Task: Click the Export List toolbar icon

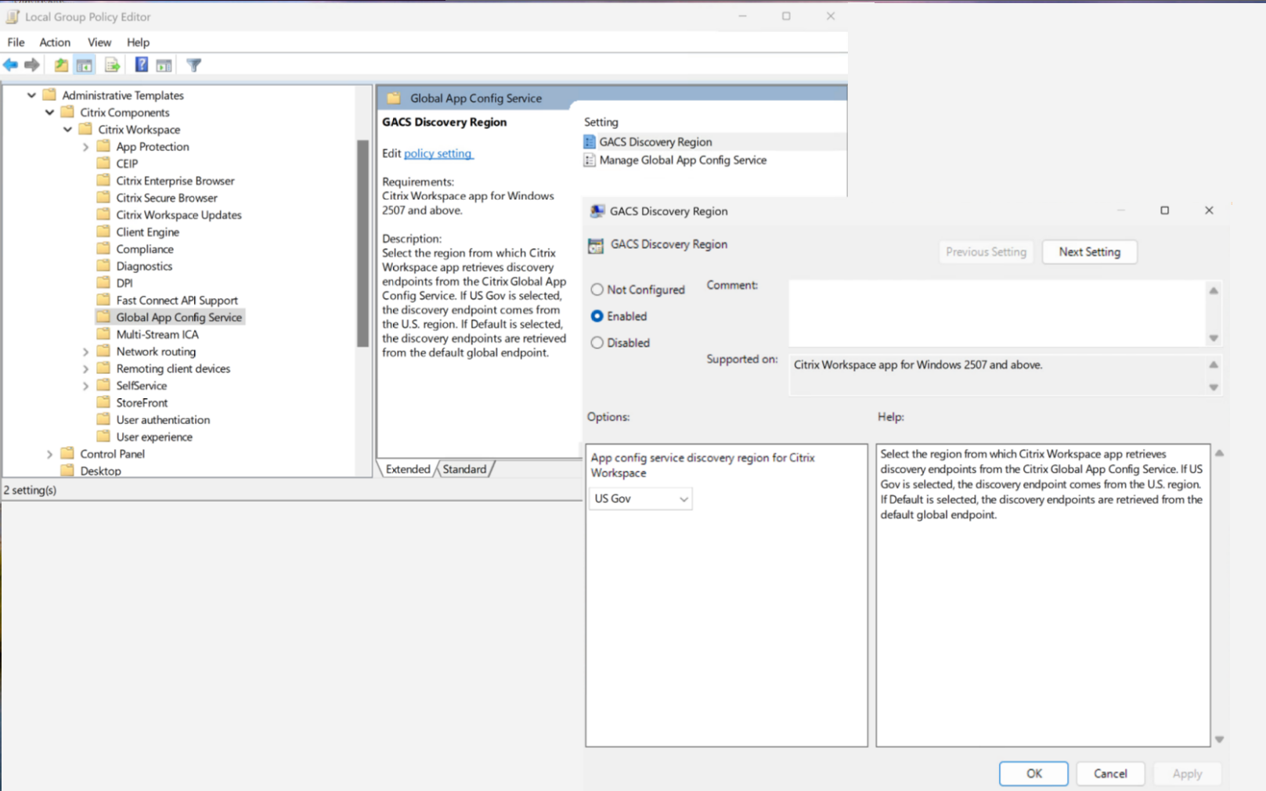Action: coord(112,65)
